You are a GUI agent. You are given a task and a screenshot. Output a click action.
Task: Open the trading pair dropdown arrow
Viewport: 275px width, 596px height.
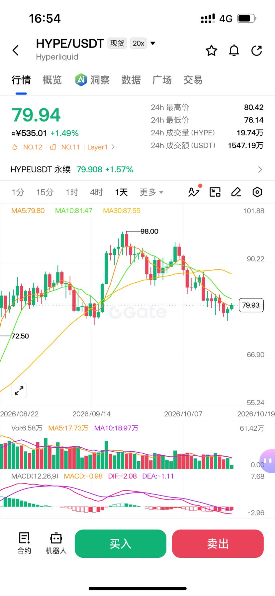click(153, 43)
